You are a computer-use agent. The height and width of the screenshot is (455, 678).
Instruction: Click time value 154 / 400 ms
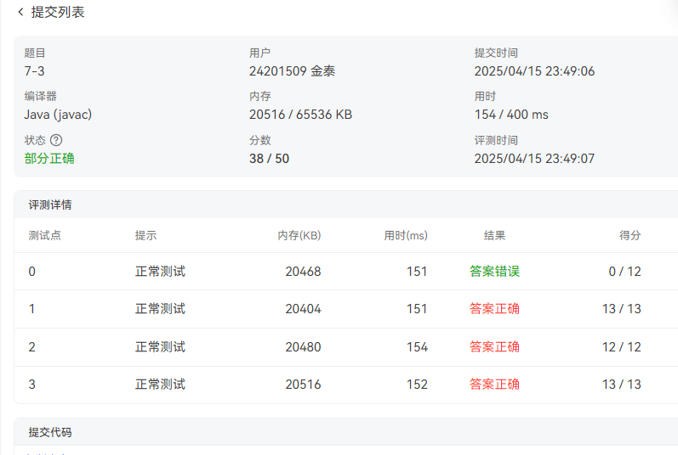click(511, 115)
